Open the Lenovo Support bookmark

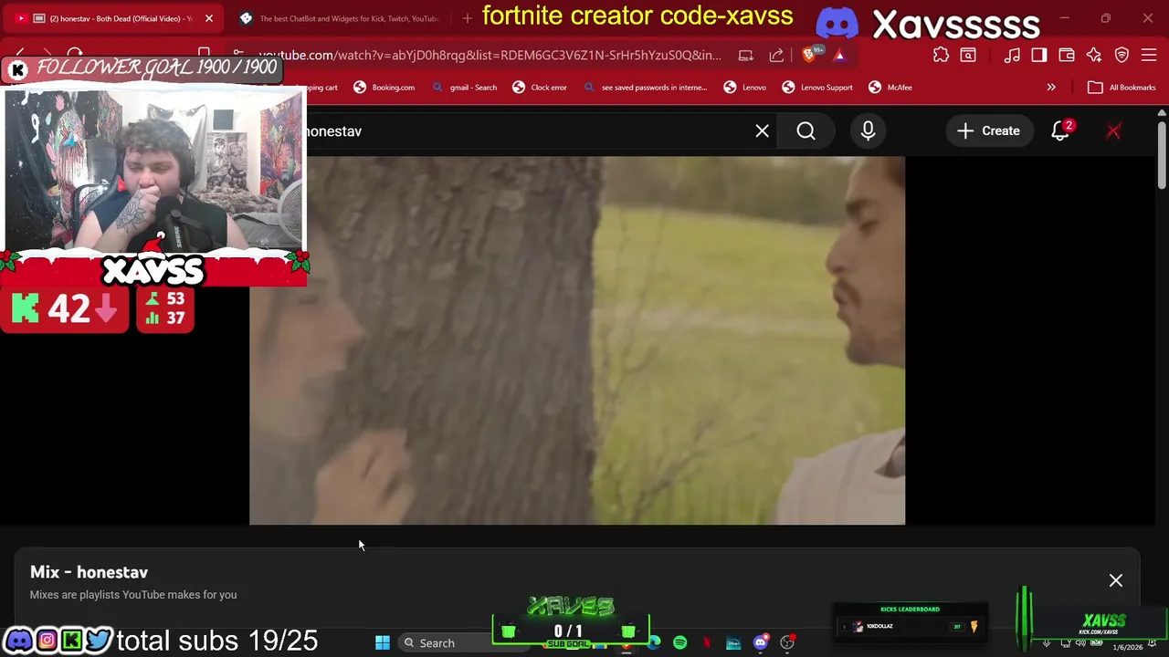(817, 88)
